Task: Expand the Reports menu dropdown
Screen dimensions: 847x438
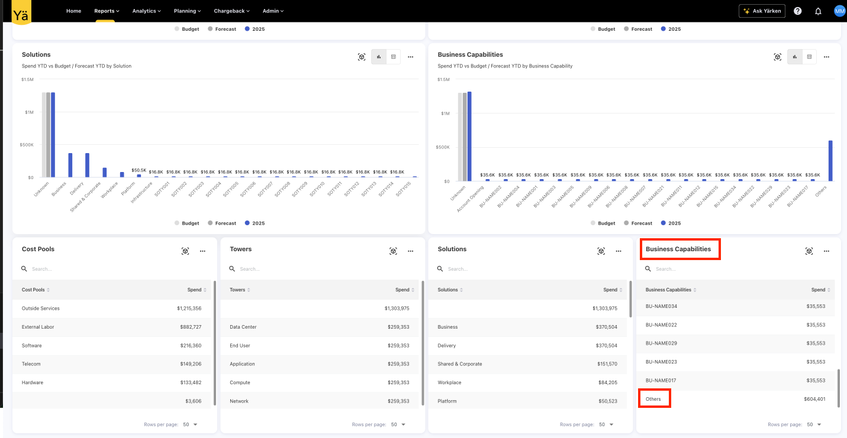Action: point(107,11)
